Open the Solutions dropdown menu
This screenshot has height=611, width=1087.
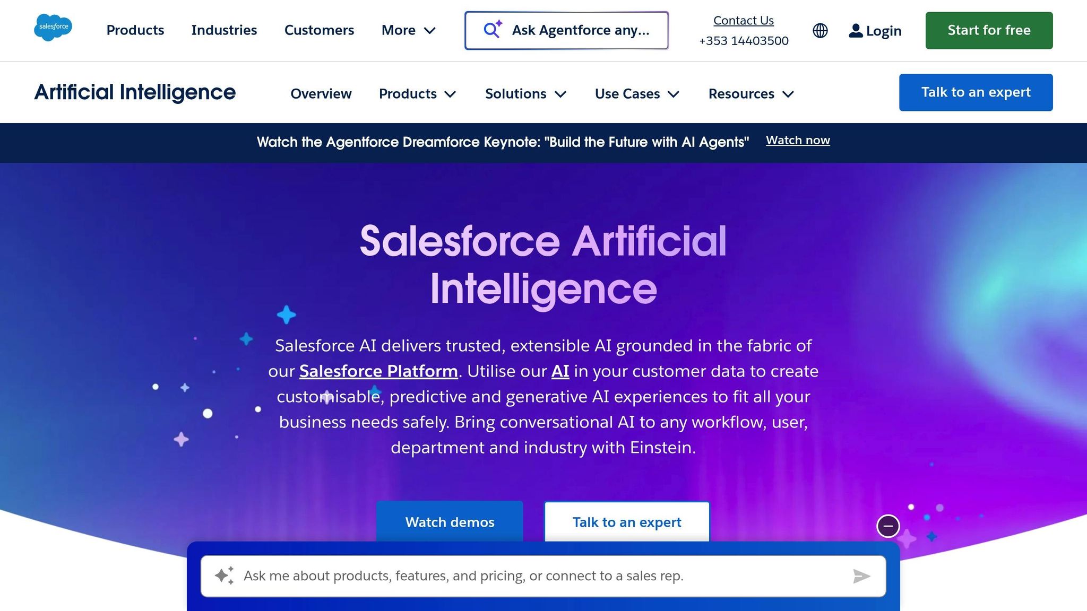525,93
